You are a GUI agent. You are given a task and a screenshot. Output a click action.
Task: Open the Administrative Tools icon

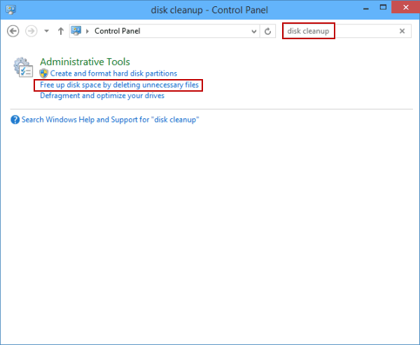[x=23, y=67]
